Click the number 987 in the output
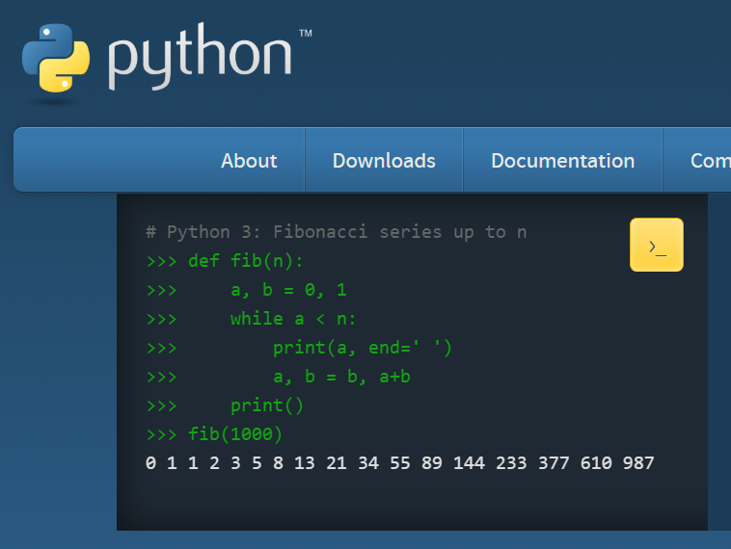The width and height of the screenshot is (731, 549). point(638,463)
